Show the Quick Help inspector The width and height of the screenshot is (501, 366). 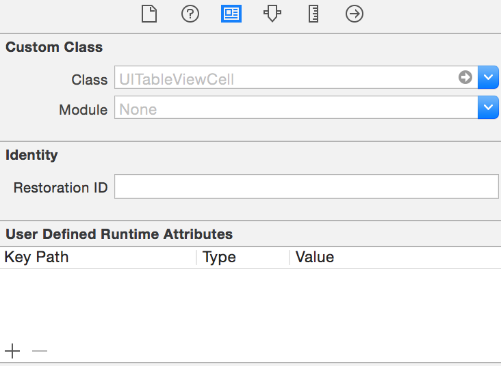tap(190, 14)
